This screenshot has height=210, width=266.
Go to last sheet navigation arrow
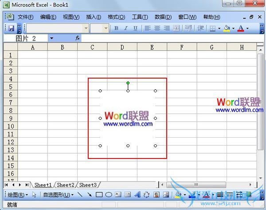click(27, 185)
